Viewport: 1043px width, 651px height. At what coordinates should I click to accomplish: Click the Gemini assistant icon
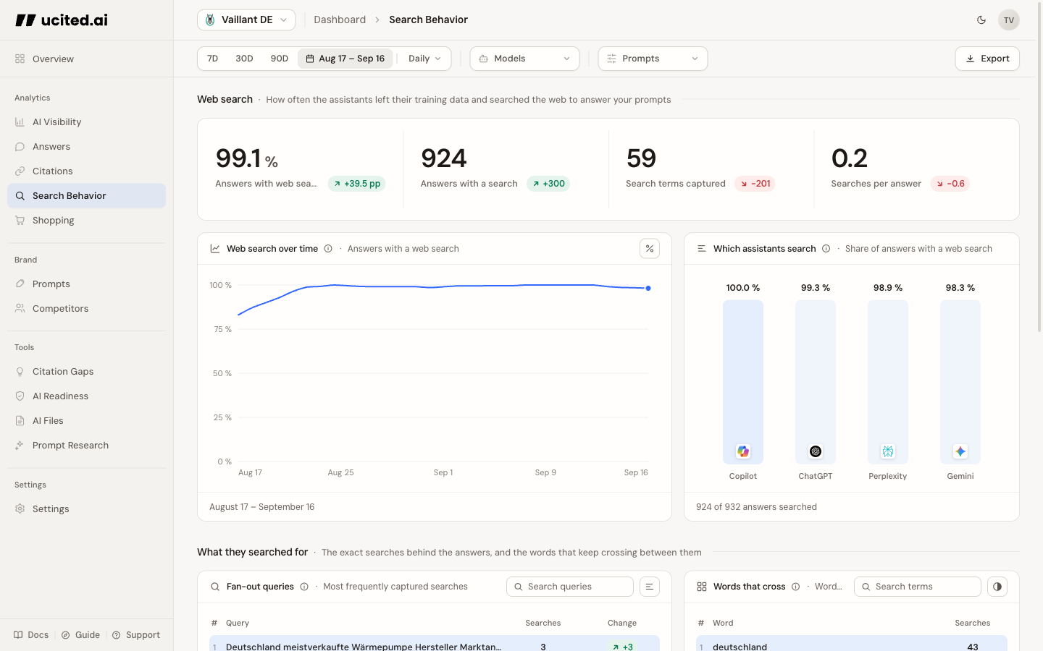coord(960,451)
